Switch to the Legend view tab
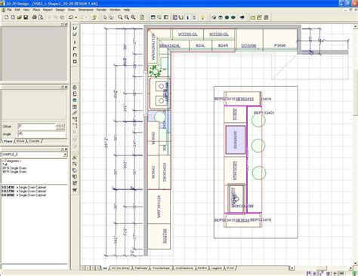The width and height of the screenshot is (358, 276). (217, 268)
